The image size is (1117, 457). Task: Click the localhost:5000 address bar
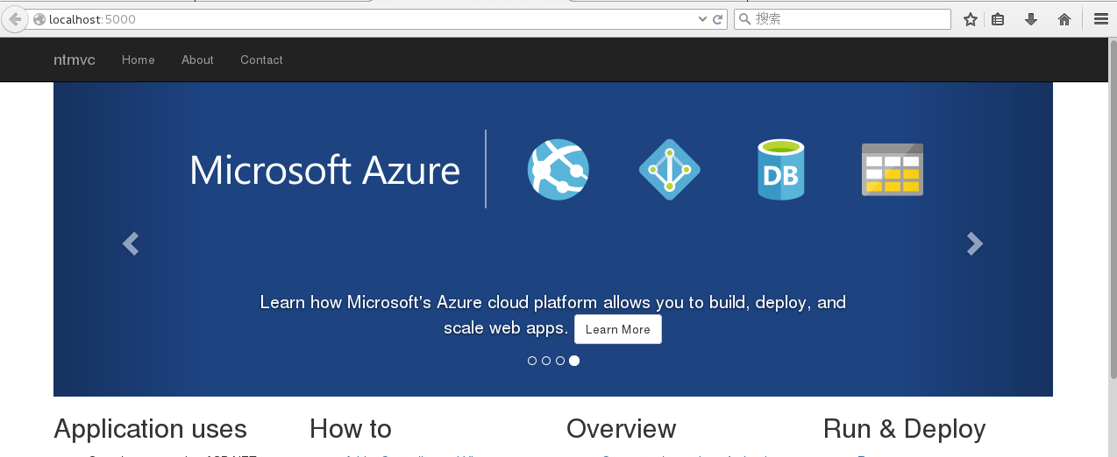[x=377, y=19]
